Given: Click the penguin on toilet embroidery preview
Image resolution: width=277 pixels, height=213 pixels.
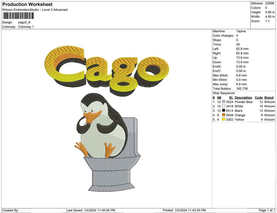Looking at the screenshot, I should pos(107,142).
